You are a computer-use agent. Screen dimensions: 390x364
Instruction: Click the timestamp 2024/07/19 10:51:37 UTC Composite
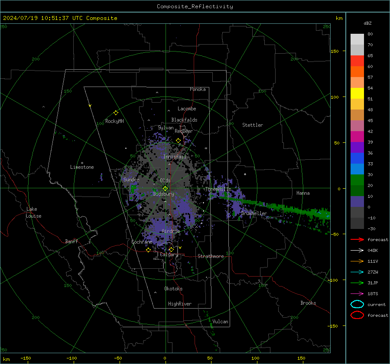60,18
